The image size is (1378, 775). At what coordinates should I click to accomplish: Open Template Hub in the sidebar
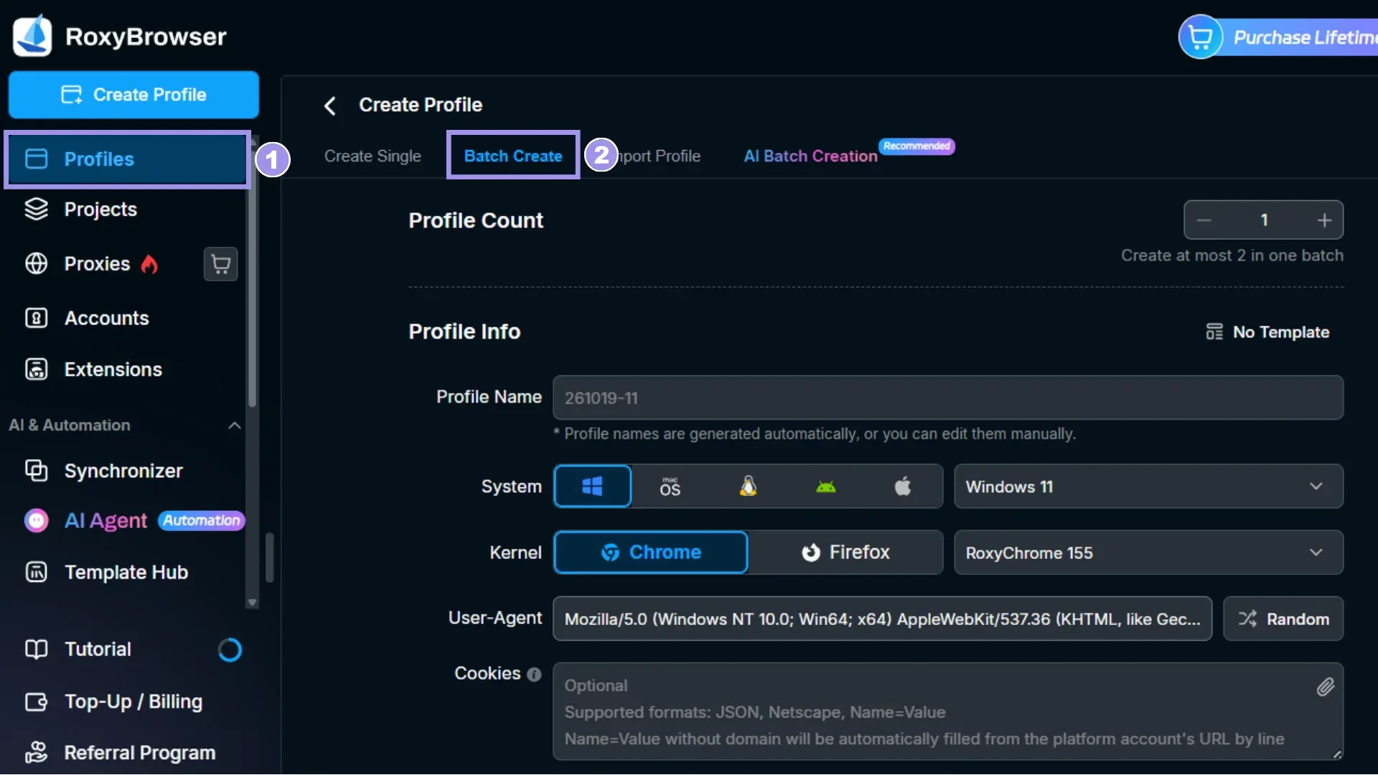tap(126, 572)
